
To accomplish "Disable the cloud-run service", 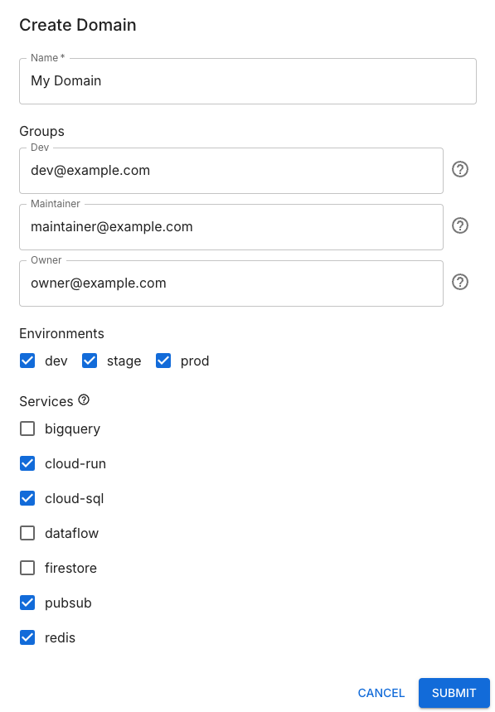I will (27, 463).
